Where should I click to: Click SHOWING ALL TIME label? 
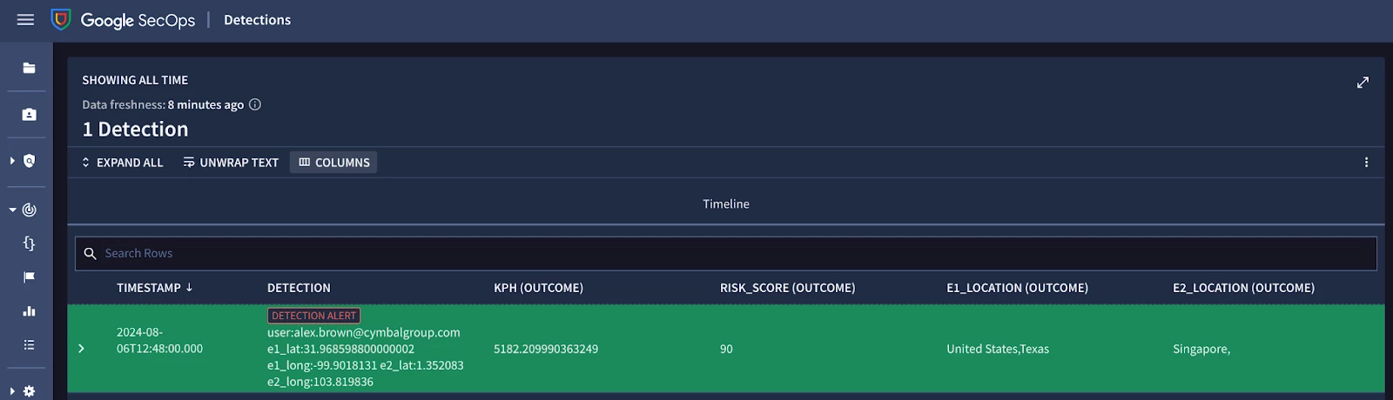pyautogui.click(x=135, y=80)
